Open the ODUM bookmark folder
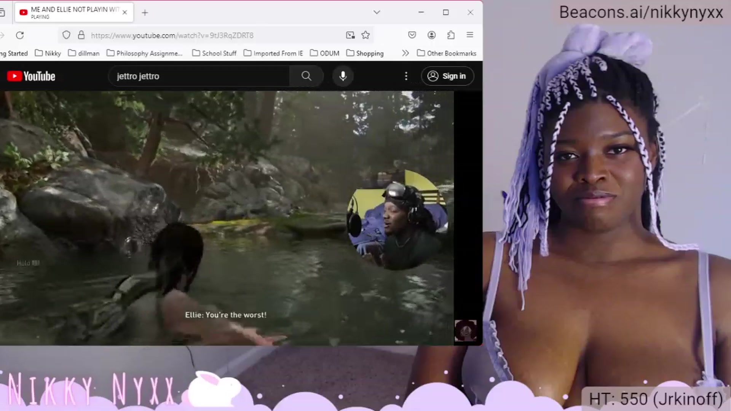This screenshot has height=411, width=731. (x=325, y=53)
